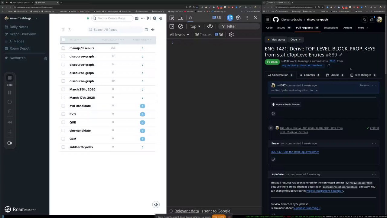Focus the Search All Pages field
The width and height of the screenshot is (387, 218).
(x=115, y=30)
